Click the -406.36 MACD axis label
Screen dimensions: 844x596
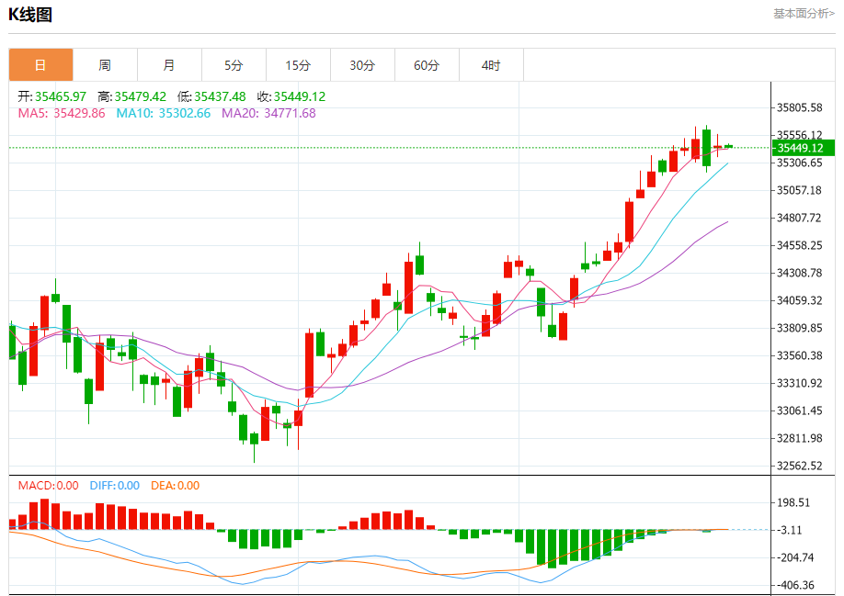point(795,585)
